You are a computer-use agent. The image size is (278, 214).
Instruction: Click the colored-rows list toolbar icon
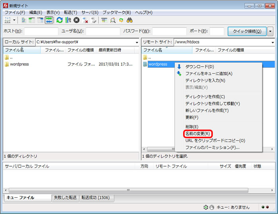(x=104, y=20)
